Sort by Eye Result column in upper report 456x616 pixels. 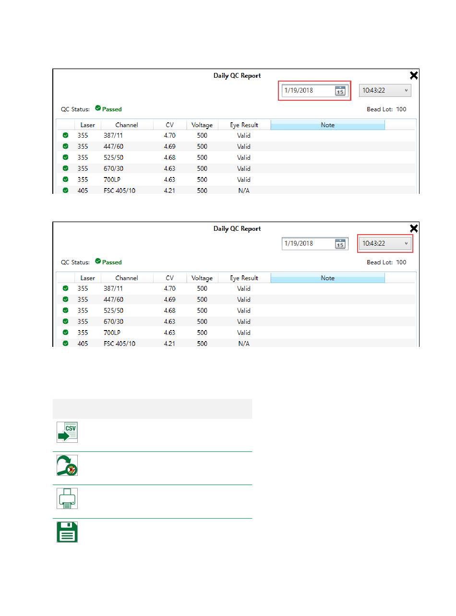244,125
